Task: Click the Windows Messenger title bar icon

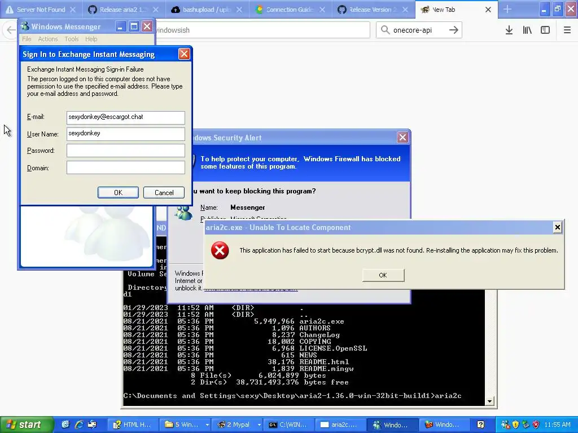Action: tap(25, 26)
